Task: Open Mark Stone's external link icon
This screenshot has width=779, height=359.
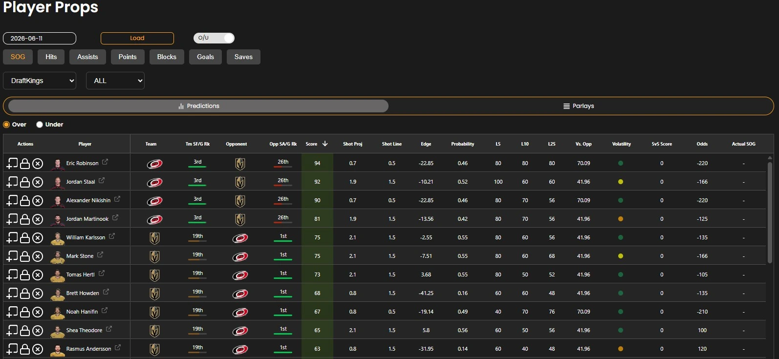Action: point(100,254)
